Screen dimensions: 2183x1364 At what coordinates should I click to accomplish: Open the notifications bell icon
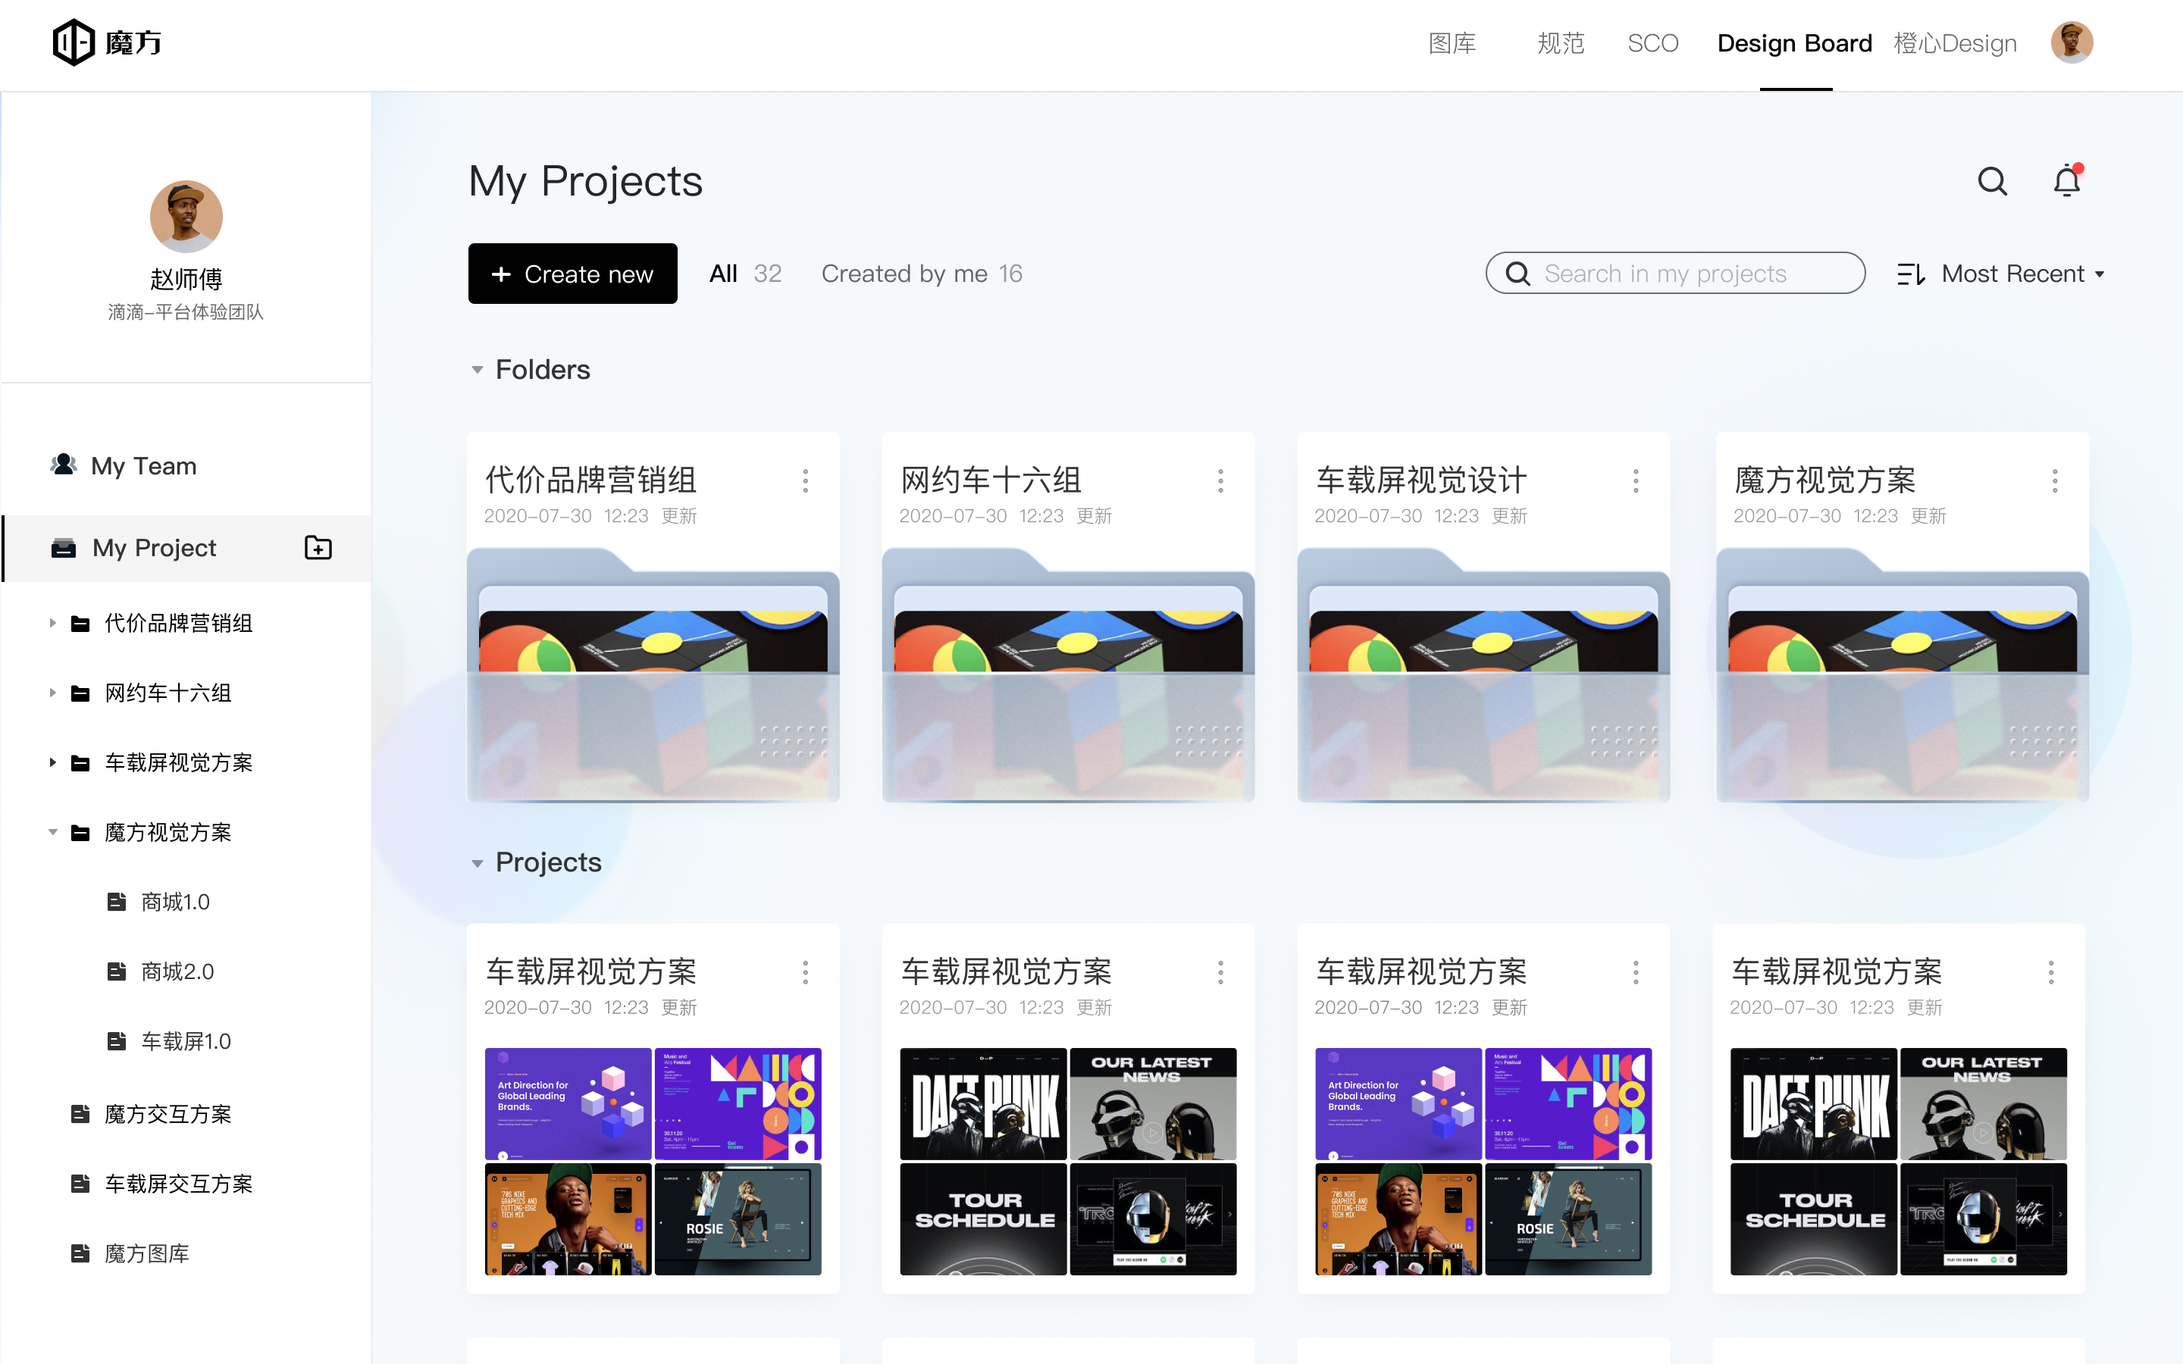pyautogui.click(x=2066, y=180)
